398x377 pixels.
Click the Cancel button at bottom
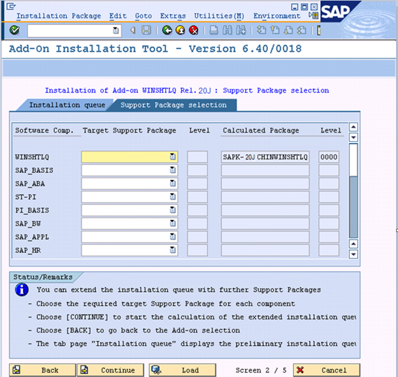click(x=327, y=370)
